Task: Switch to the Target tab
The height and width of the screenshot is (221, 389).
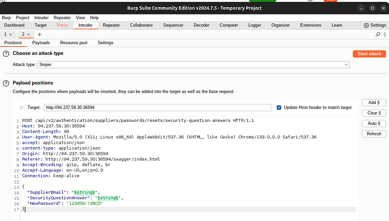Action: (x=41, y=25)
